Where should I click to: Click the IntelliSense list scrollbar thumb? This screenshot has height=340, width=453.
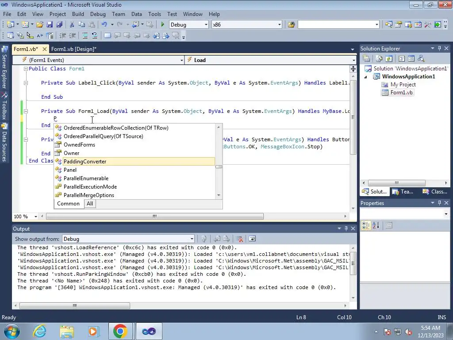[219, 167]
